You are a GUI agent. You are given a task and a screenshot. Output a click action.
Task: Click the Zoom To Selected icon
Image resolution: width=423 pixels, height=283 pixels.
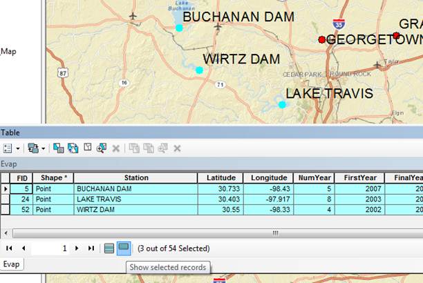click(102, 148)
